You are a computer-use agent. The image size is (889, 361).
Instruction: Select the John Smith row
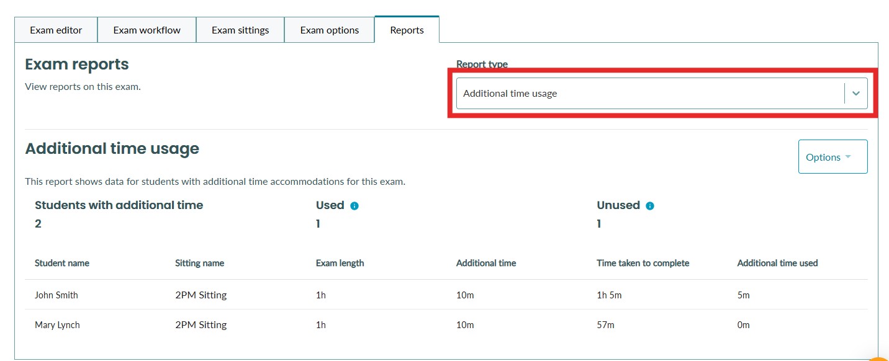(x=446, y=295)
